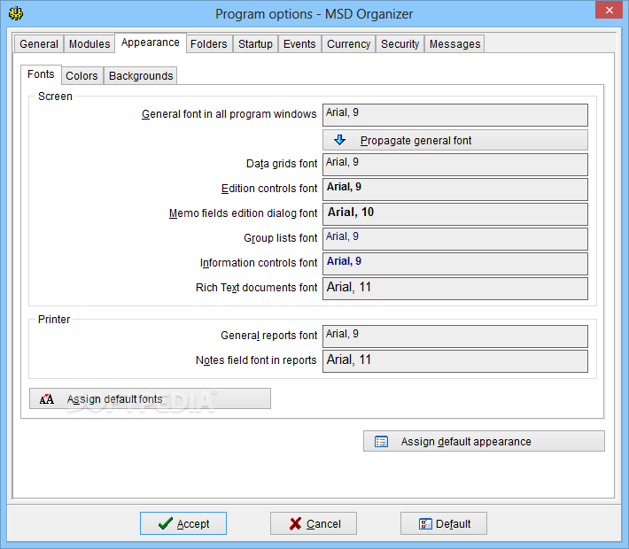Open the Startup tab

(x=255, y=43)
